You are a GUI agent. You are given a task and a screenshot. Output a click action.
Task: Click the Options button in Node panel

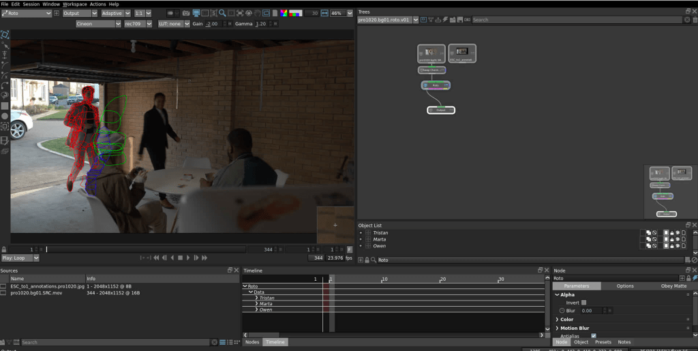click(x=625, y=286)
